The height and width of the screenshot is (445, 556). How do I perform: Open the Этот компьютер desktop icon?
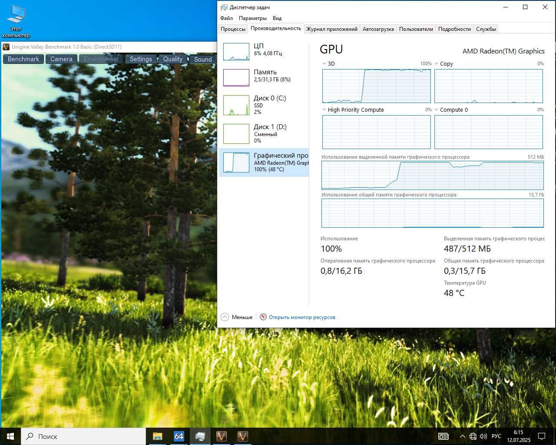coord(16,21)
